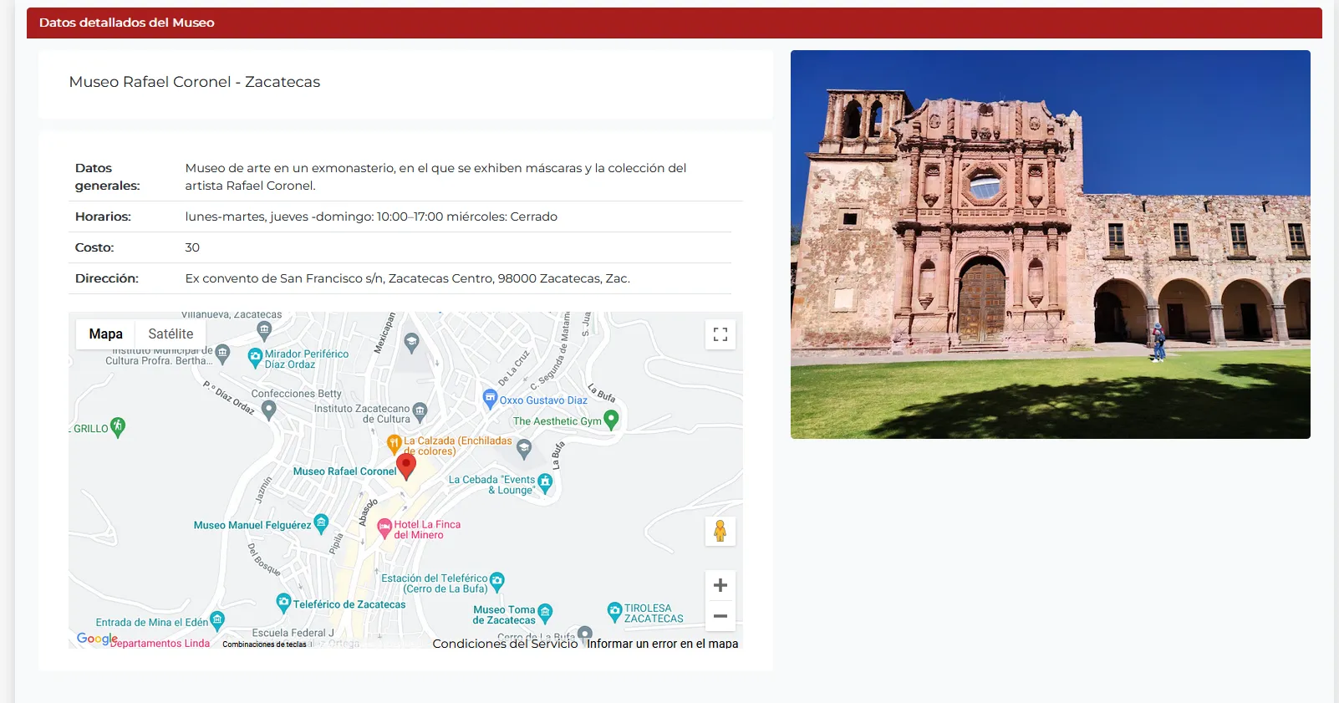Click La Calzada restaurant marker
Screen dimensions: 1339x703
(394, 443)
